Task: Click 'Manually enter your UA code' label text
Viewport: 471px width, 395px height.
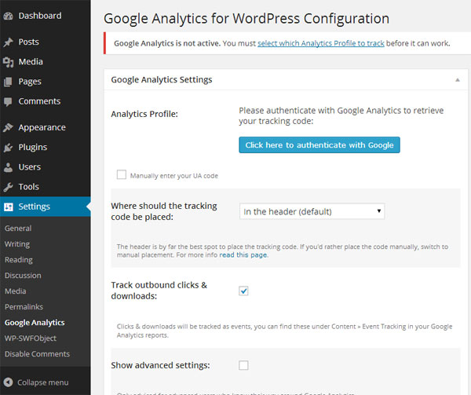Action: tap(174, 176)
